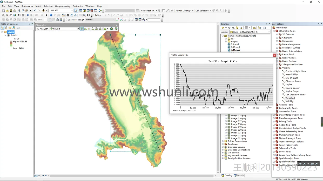Screen dimensions: 323x181
Task: Open the File menu
Action: pyautogui.click(x=4, y=6)
